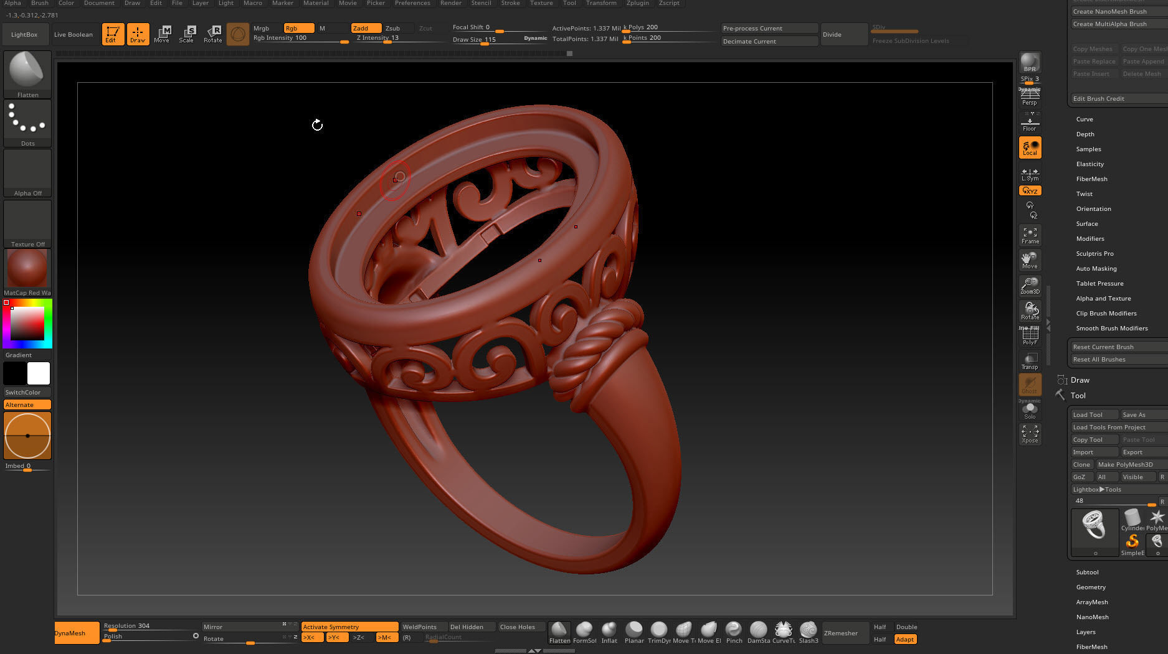Image resolution: width=1168 pixels, height=654 pixels.
Task: Select the Scale tool in top toolbar
Action: 187,34
